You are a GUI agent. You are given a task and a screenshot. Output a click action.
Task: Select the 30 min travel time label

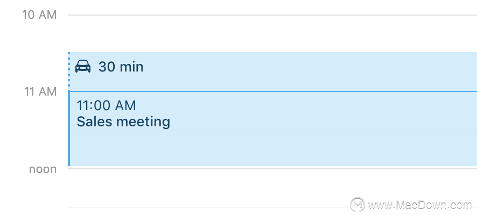point(121,67)
